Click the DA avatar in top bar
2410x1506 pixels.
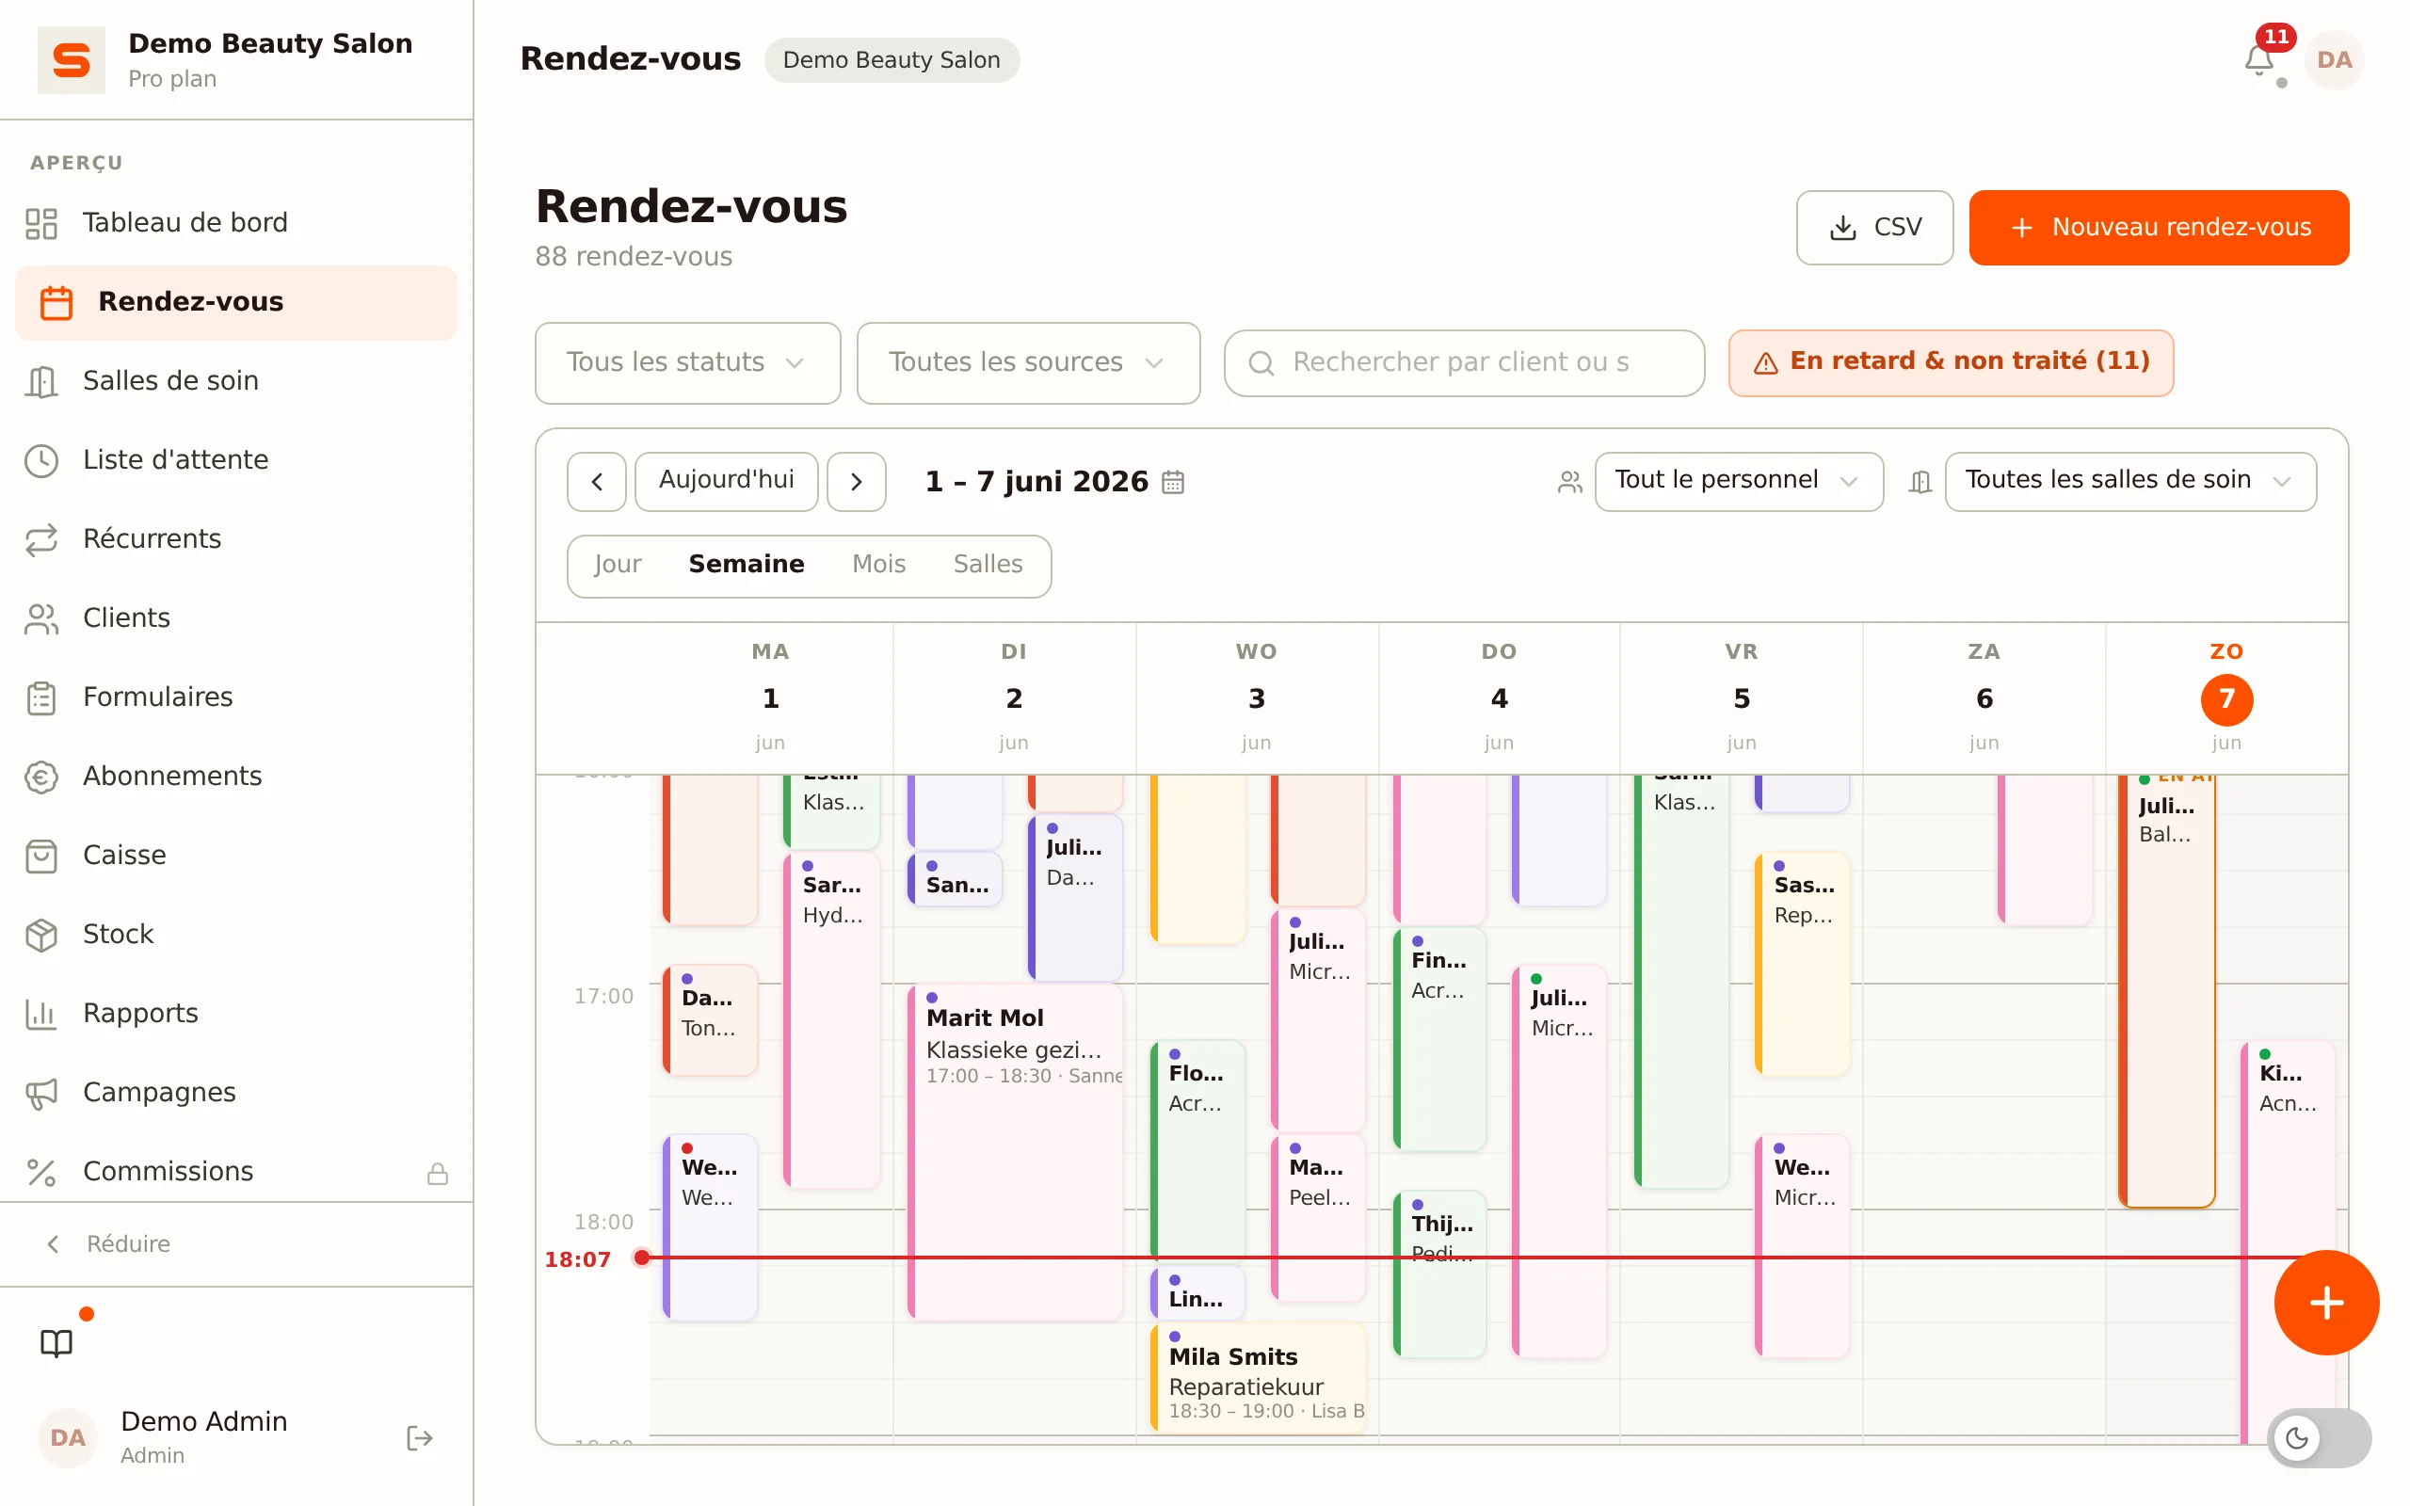2335,59
